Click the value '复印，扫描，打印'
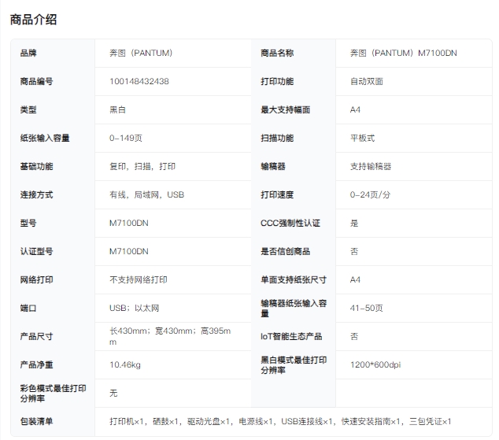This screenshot has height=440, width=499. point(142,166)
